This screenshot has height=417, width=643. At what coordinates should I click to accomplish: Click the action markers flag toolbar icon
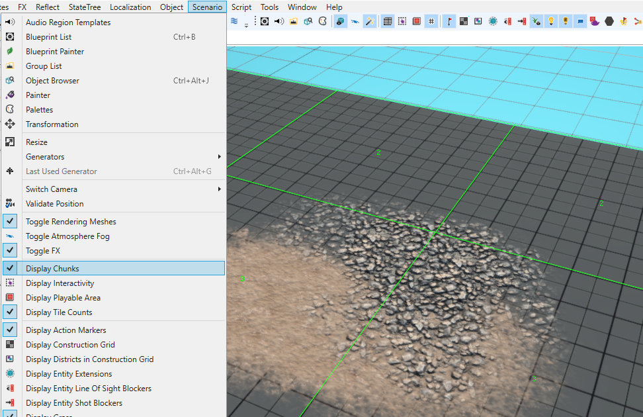[449, 21]
